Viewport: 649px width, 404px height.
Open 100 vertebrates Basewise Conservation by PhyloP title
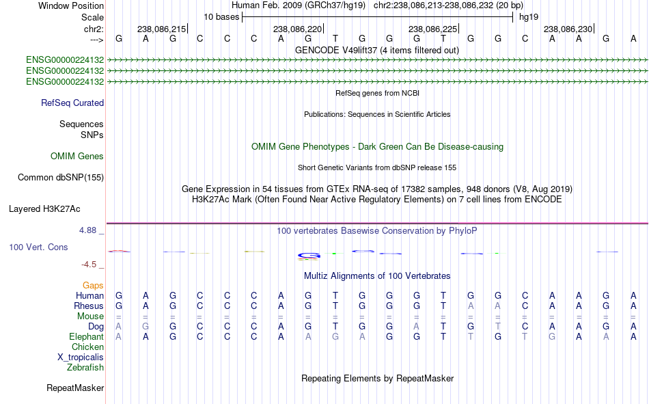[x=377, y=231]
